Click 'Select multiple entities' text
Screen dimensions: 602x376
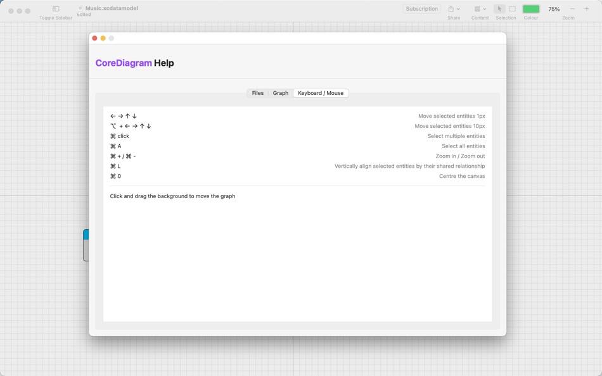tap(456, 136)
